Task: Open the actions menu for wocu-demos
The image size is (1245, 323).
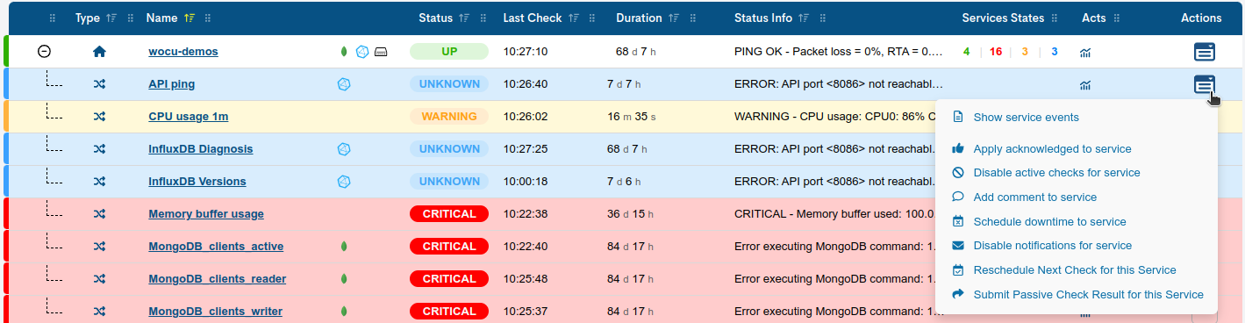Action: tap(1205, 52)
